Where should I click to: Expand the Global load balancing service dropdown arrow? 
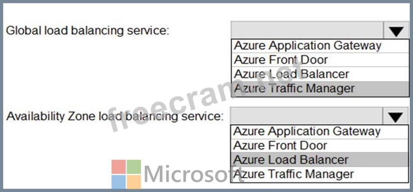point(396,31)
